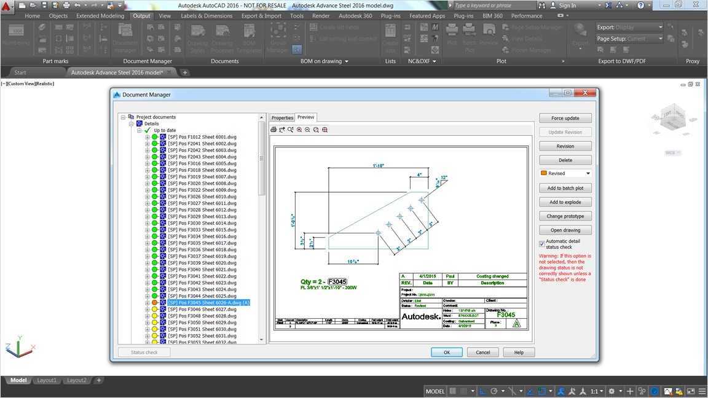The height and width of the screenshot is (398, 708).
Task: Click the clean screen icon in status bar
Action: pyautogui.click(x=690, y=391)
